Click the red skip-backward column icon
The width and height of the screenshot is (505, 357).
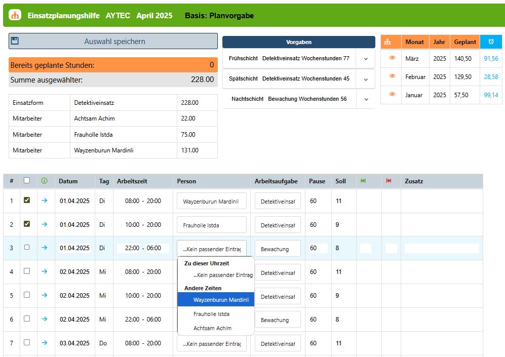pyautogui.click(x=389, y=181)
